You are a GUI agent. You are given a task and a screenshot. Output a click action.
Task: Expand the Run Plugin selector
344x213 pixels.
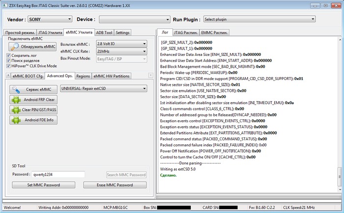click(259, 19)
